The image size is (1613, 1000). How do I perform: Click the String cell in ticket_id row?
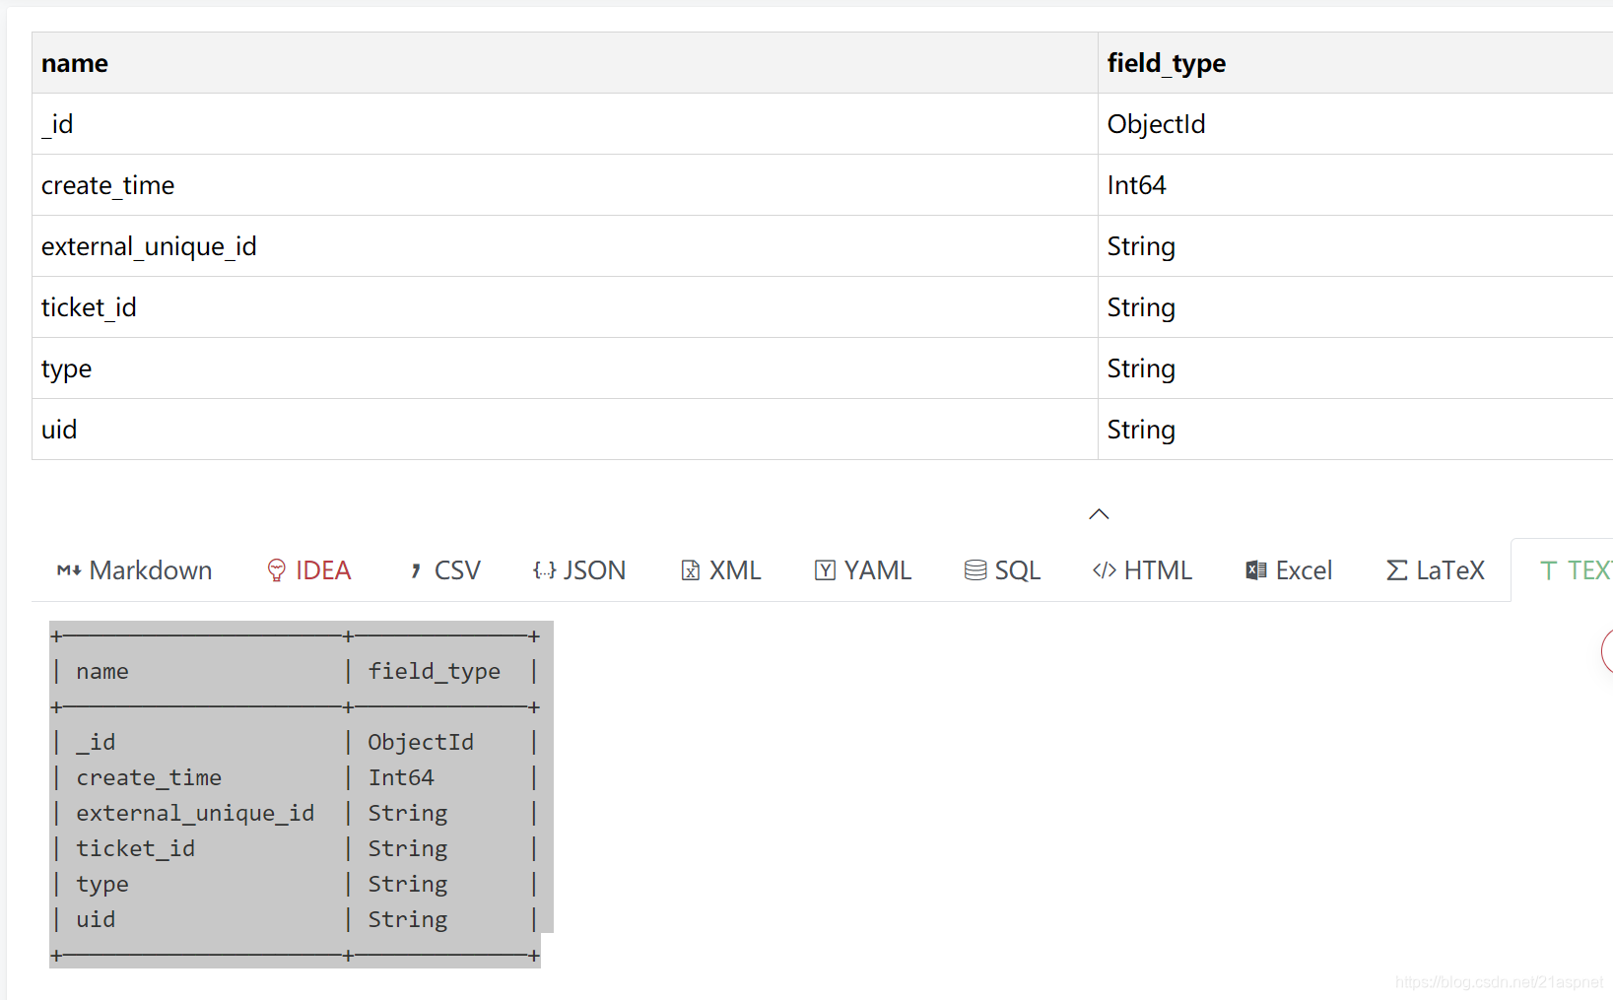pyautogui.click(x=1356, y=307)
